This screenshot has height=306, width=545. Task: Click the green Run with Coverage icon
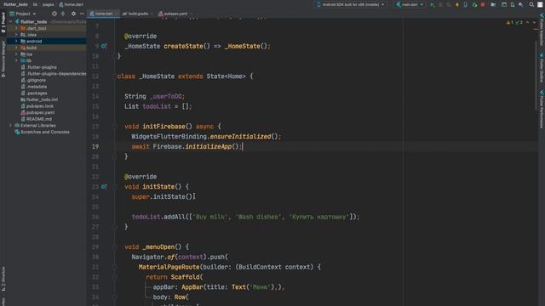click(474, 5)
